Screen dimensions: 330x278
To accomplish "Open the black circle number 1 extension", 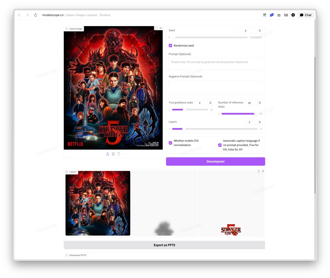I will [293, 15].
